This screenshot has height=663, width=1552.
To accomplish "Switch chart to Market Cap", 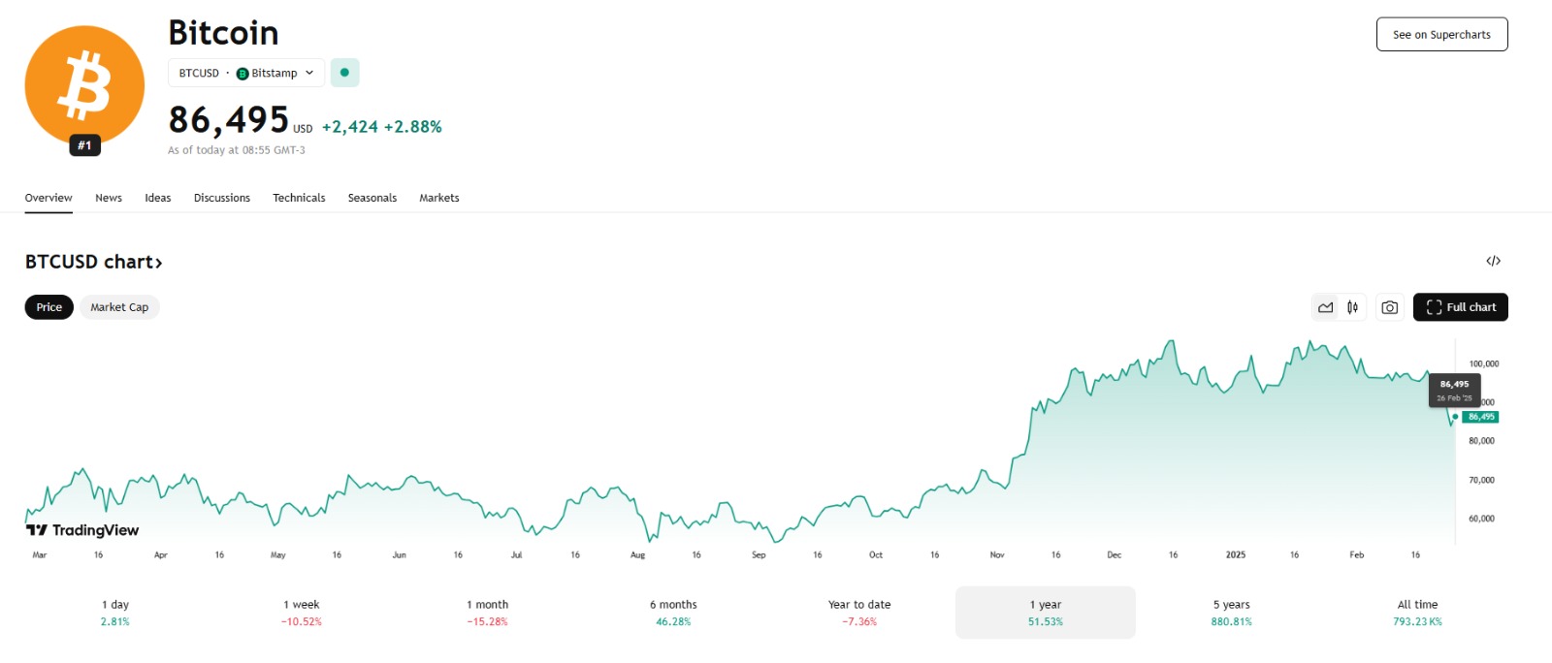I will tap(119, 307).
